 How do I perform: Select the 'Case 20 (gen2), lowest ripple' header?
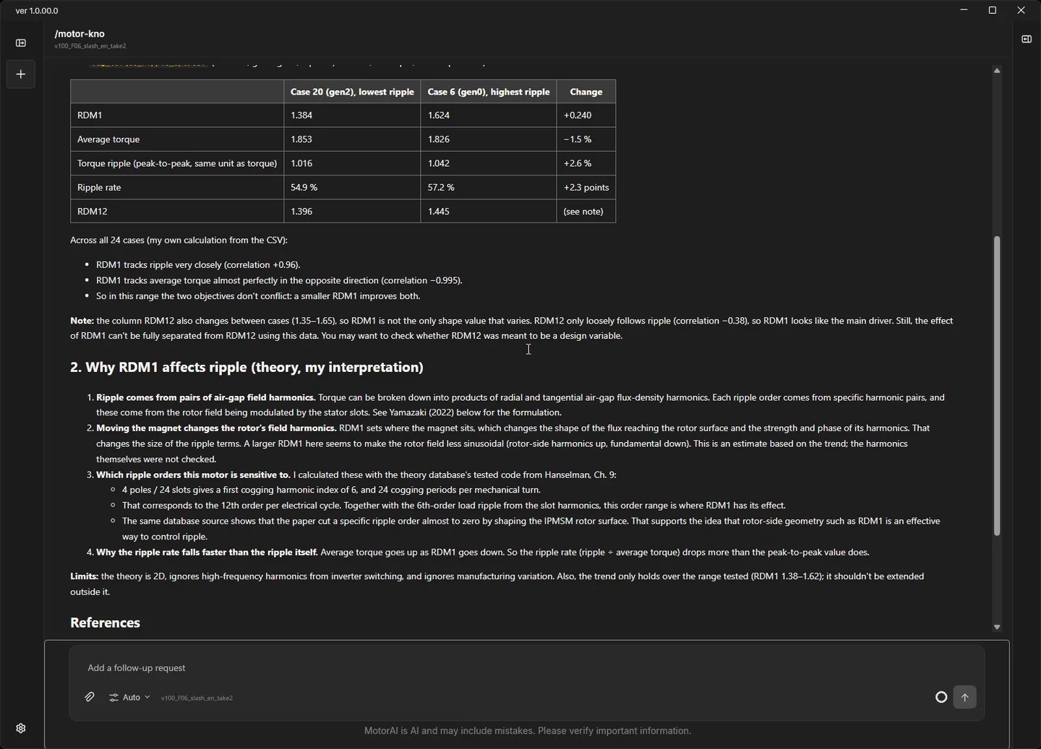tap(352, 92)
